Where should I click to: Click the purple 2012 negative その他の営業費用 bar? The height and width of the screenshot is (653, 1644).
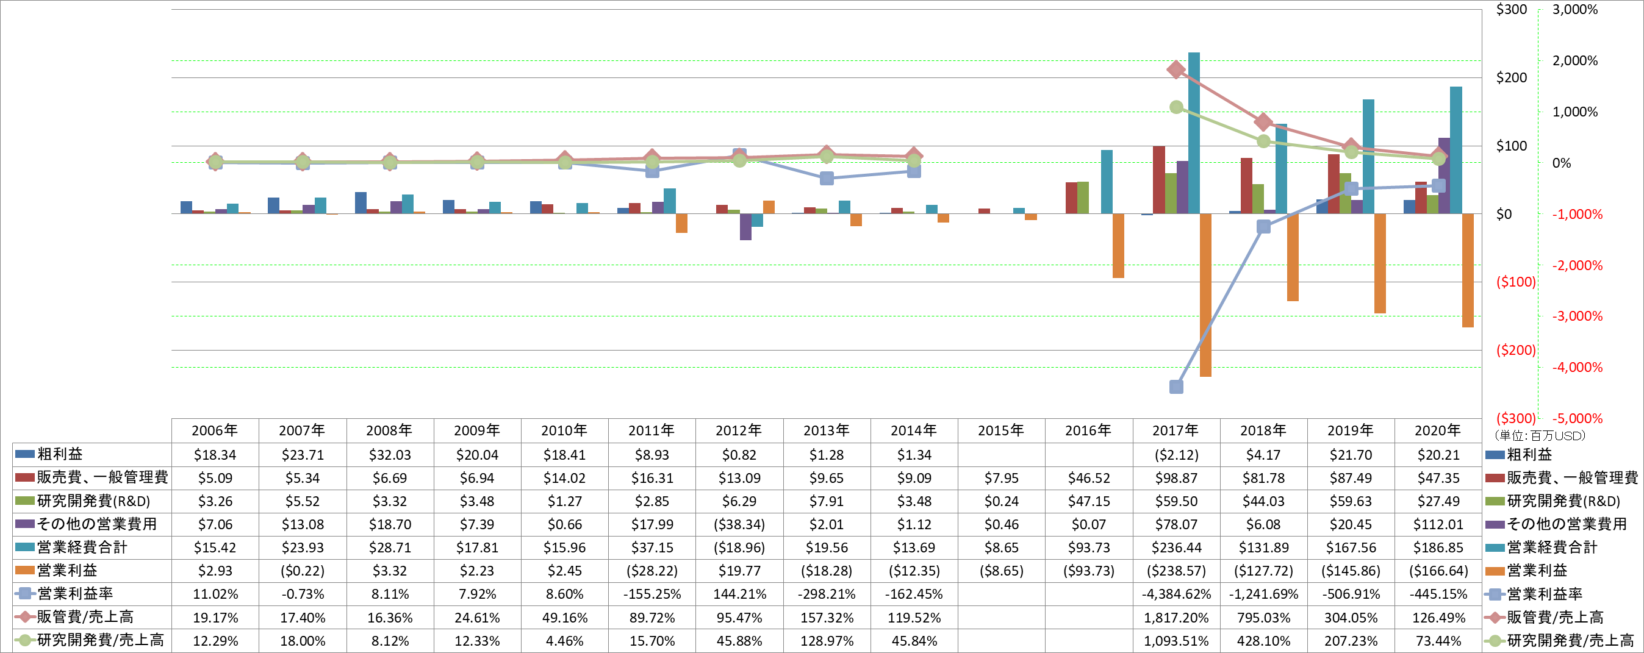tap(745, 226)
